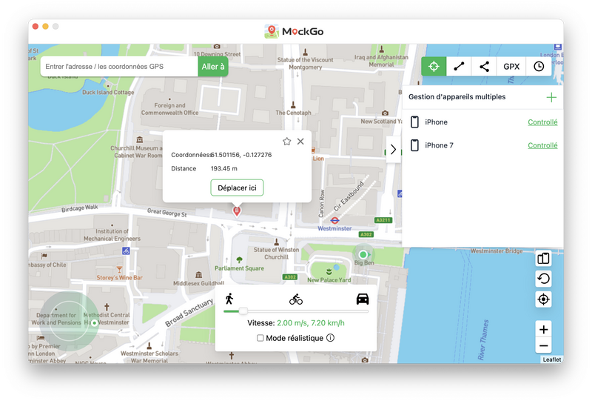Click the Aller à button
The height and width of the screenshot is (401, 592).
(x=213, y=67)
